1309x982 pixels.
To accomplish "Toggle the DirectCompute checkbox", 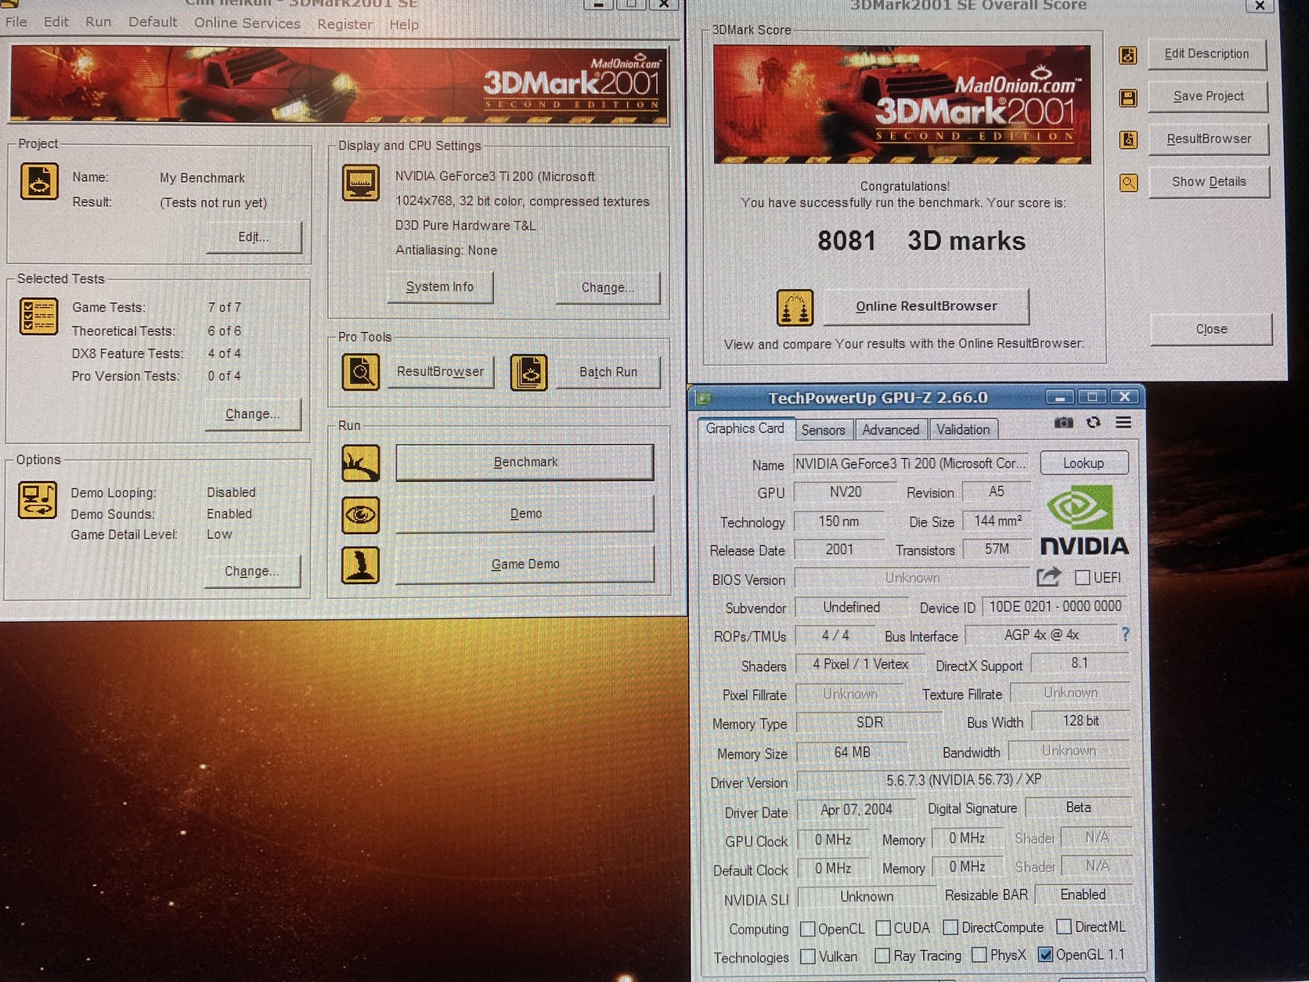I will (950, 927).
